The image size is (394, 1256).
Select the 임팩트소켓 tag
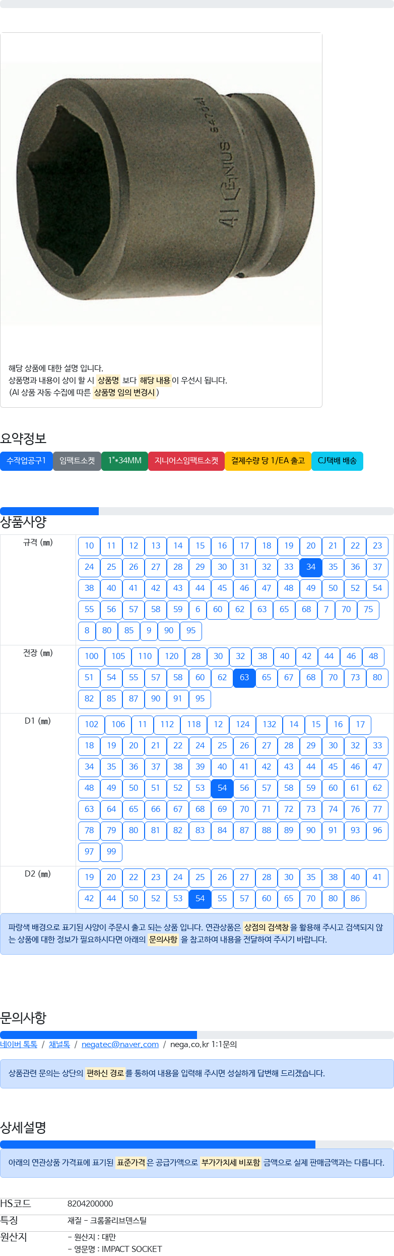(77, 461)
